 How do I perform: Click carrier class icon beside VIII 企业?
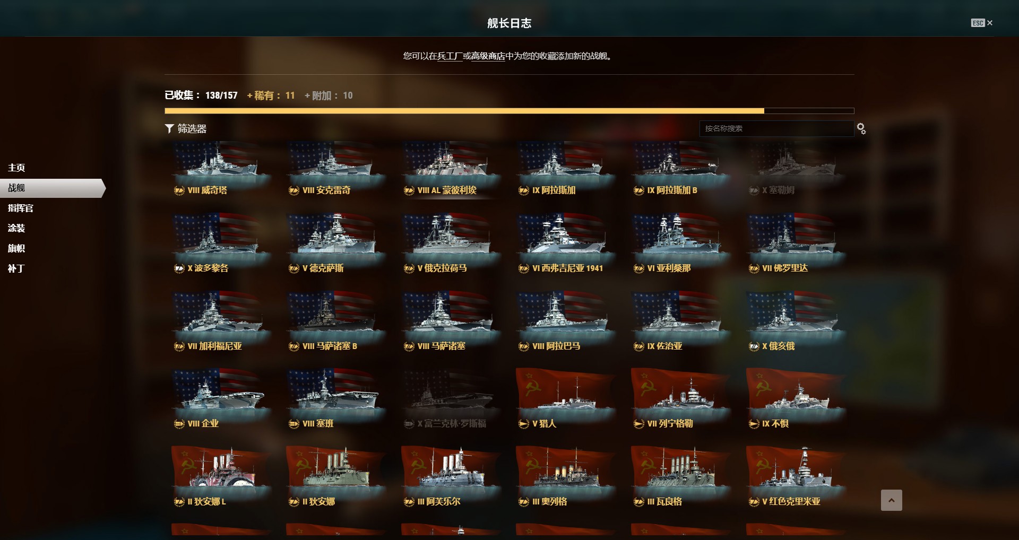pos(179,424)
